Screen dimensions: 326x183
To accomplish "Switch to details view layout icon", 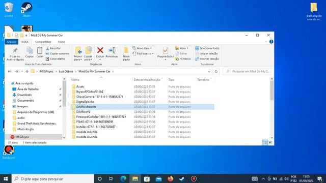I will pos(265,142).
